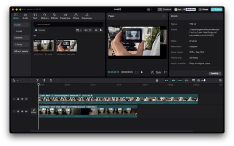
Task: Collapse the Local section in sidebar
Action: point(21,25)
